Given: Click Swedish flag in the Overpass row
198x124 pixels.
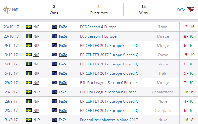Looking at the screenshot, I should pos(29,111).
